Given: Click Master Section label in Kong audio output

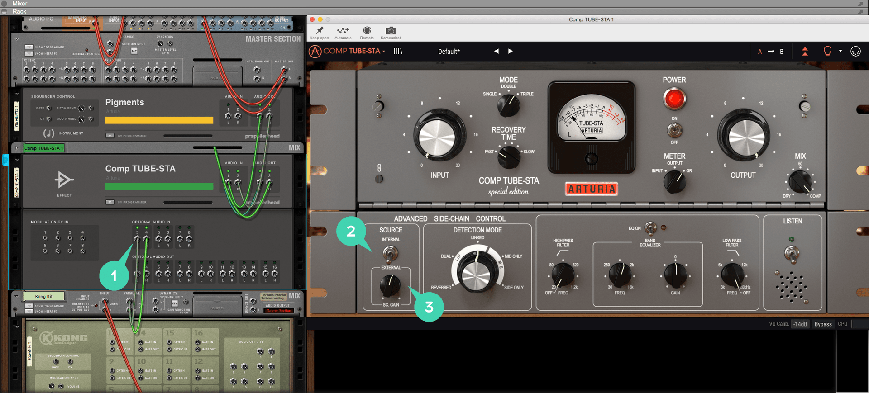Looking at the screenshot, I should click(279, 311).
